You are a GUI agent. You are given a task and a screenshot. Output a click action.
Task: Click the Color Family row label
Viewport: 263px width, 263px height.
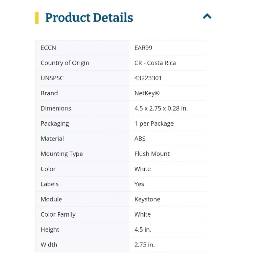[58, 214]
